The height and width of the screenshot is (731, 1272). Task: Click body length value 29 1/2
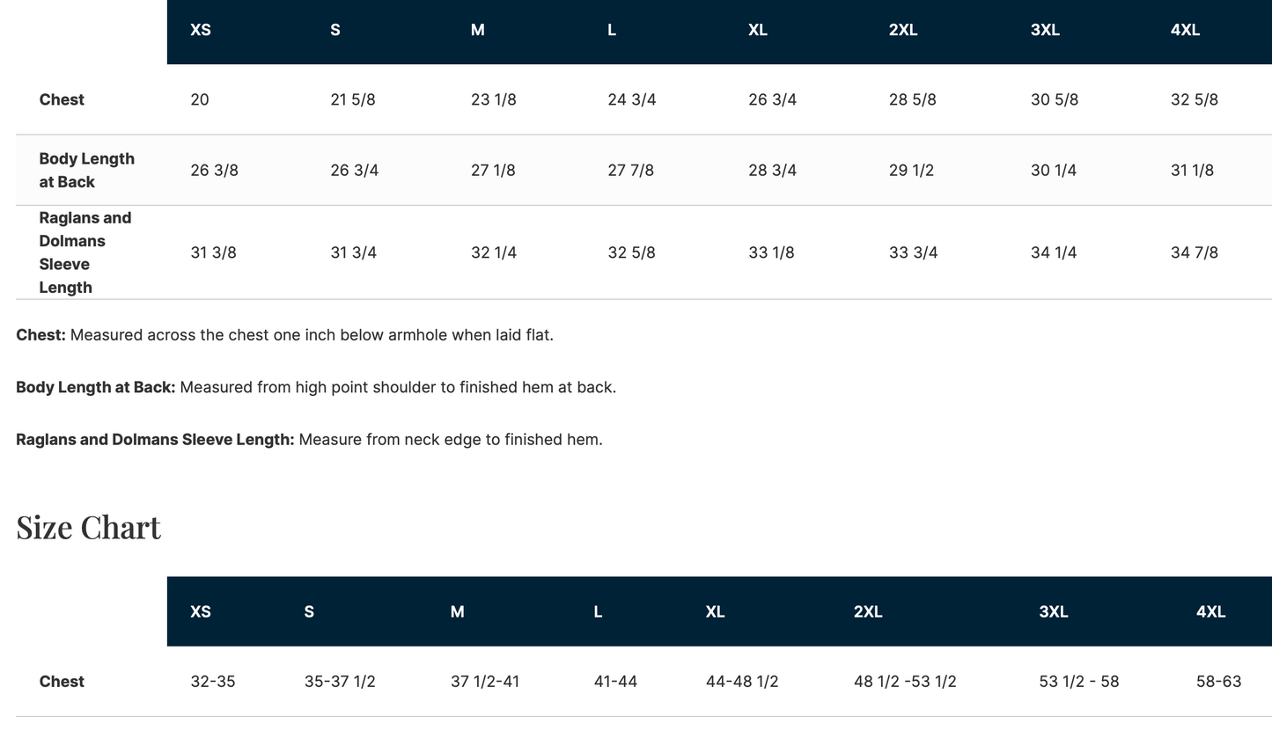point(910,170)
